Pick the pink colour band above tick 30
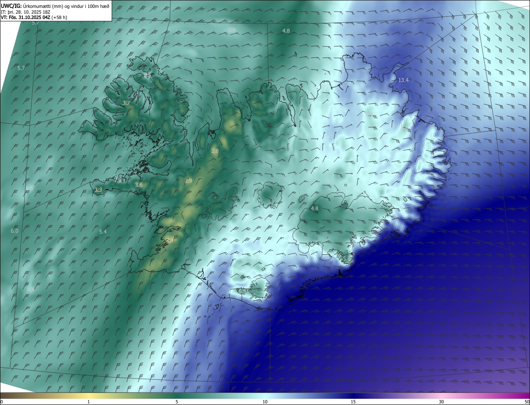 [x=441, y=396]
